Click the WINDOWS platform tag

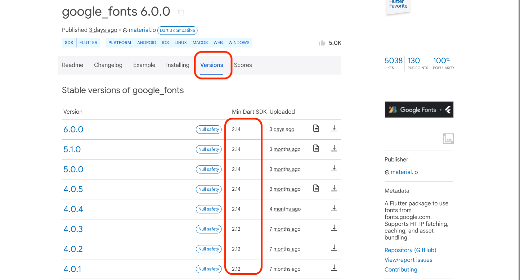239,43
